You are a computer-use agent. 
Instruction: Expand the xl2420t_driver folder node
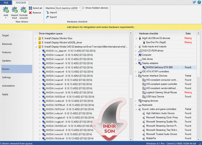[36, 42]
